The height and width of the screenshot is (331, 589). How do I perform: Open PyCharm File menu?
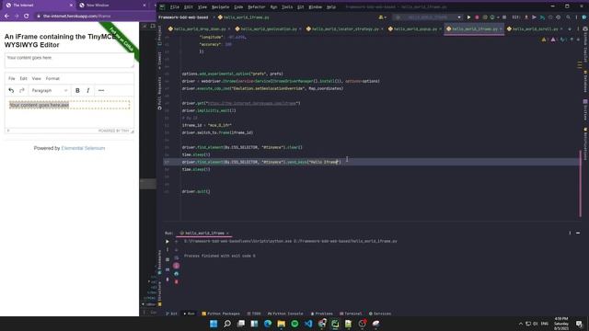(x=174, y=6)
